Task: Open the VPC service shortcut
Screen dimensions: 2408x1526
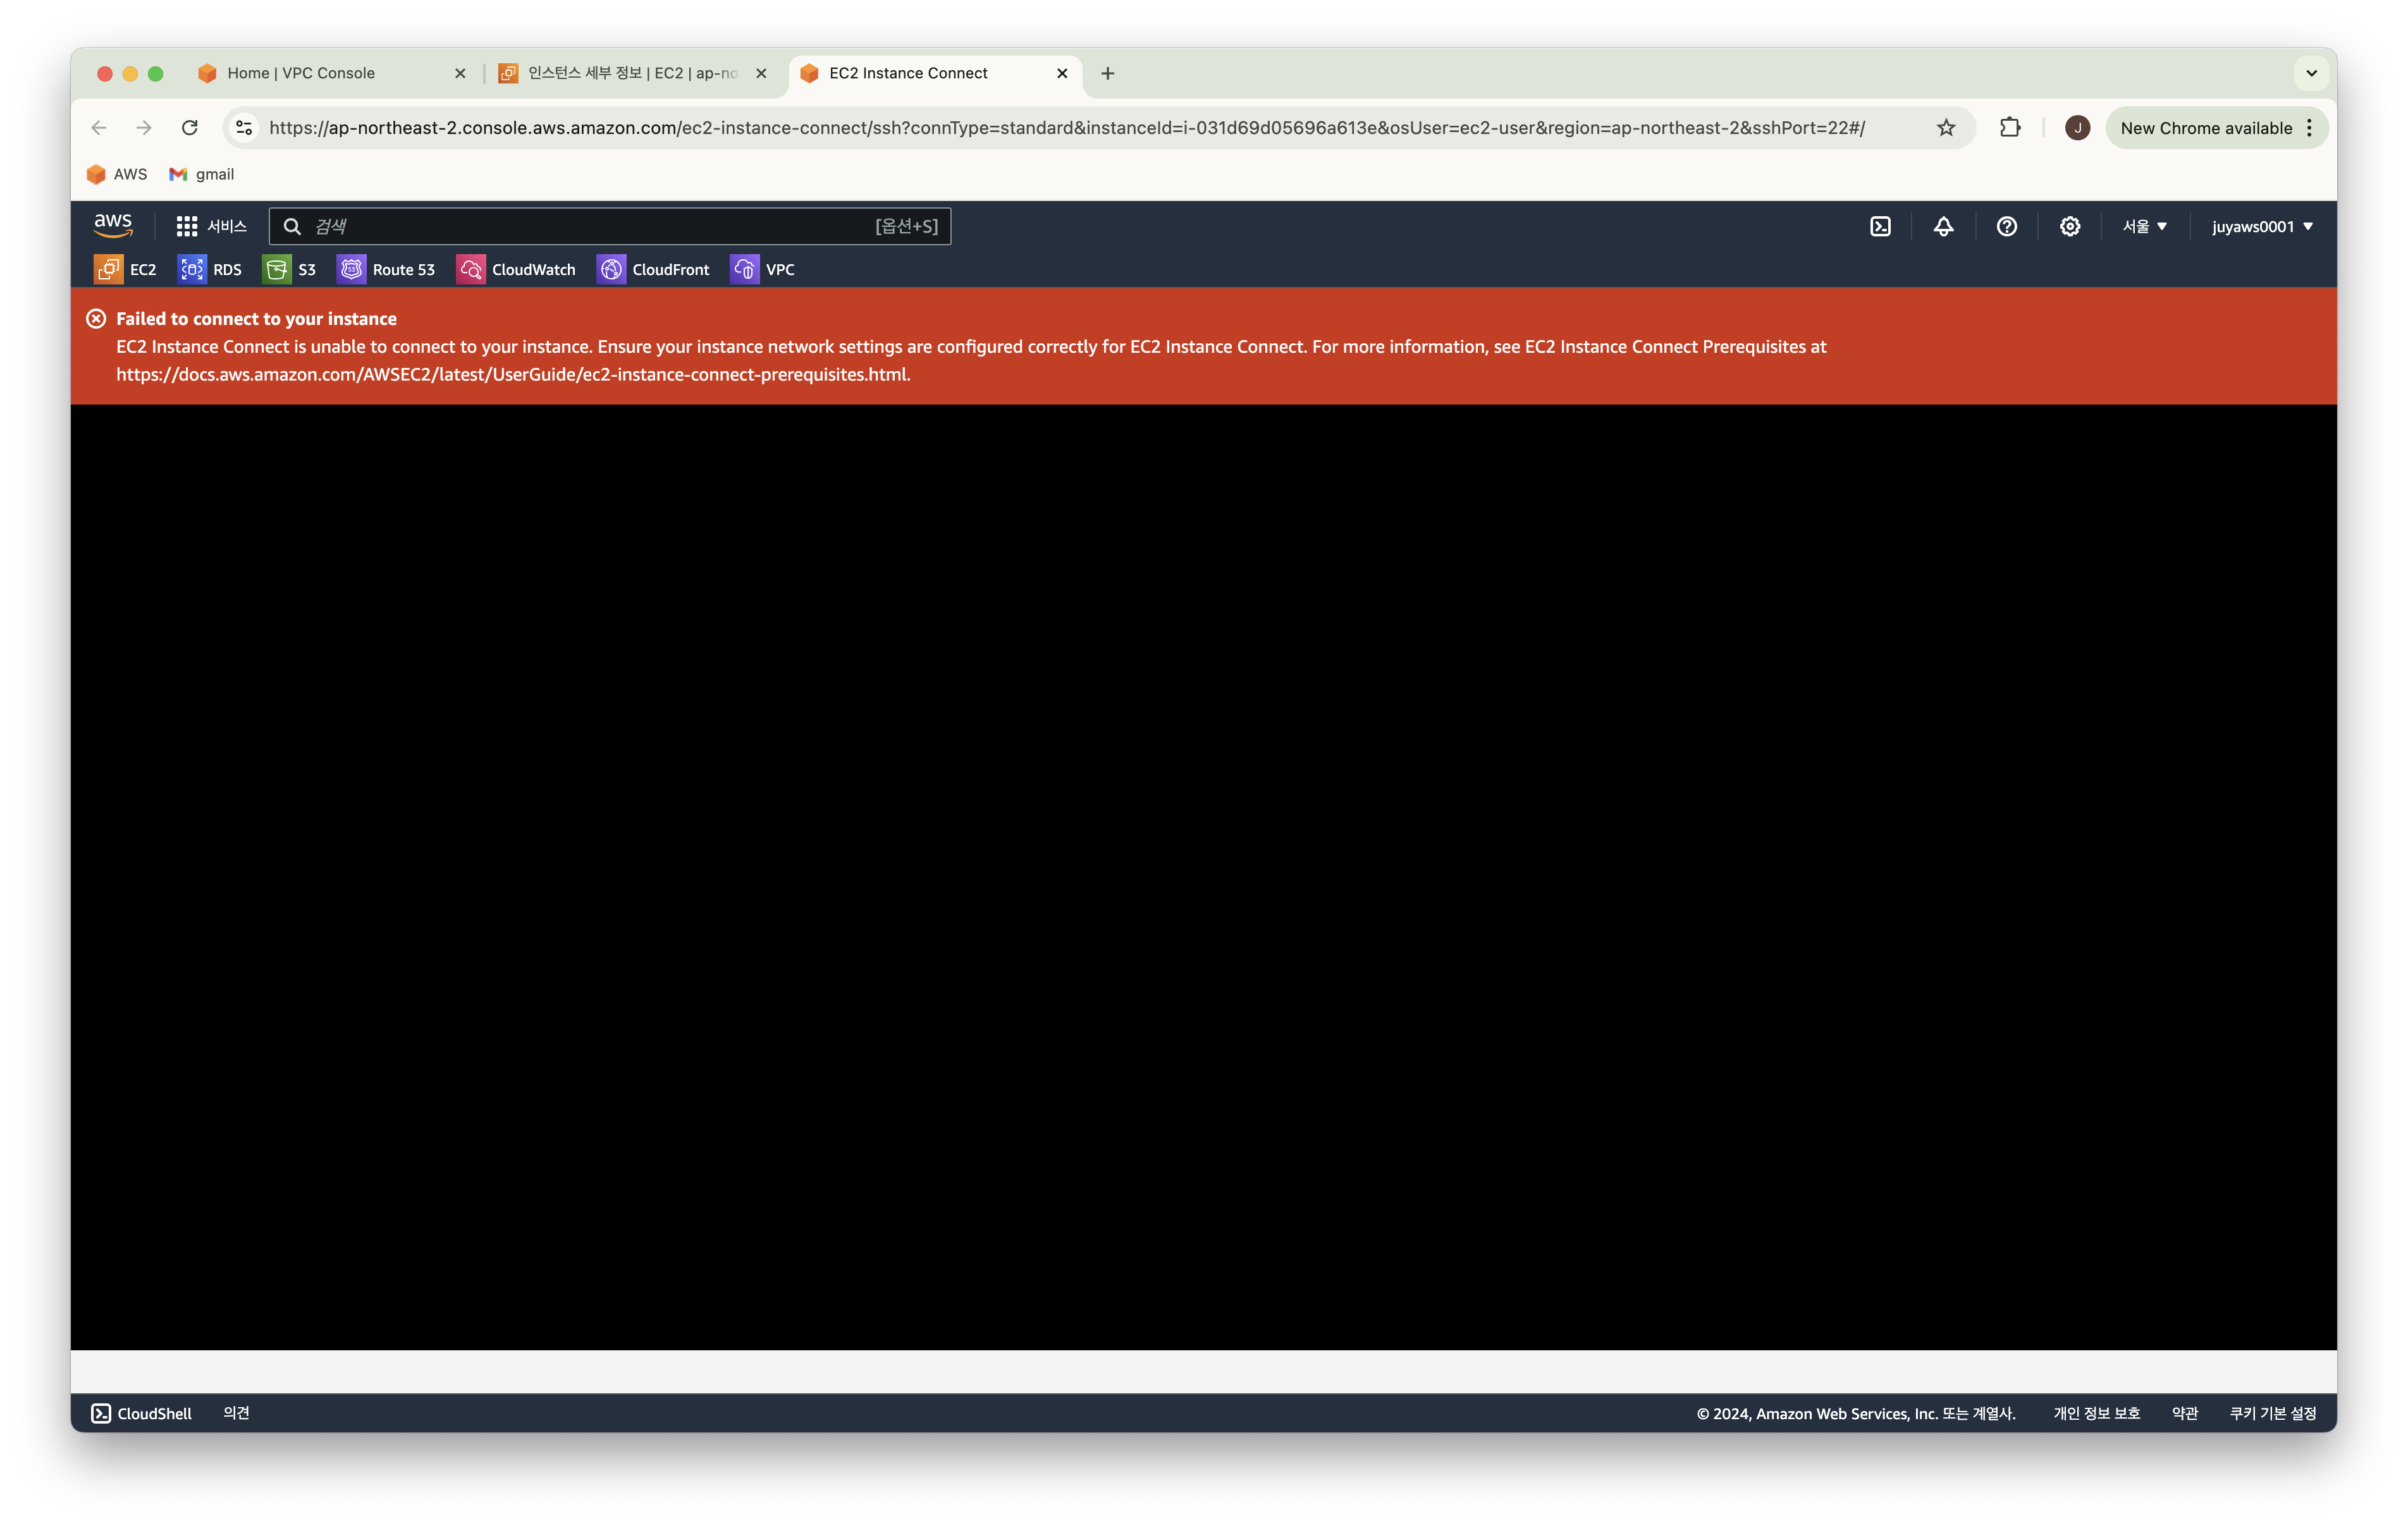Action: [x=763, y=269]
